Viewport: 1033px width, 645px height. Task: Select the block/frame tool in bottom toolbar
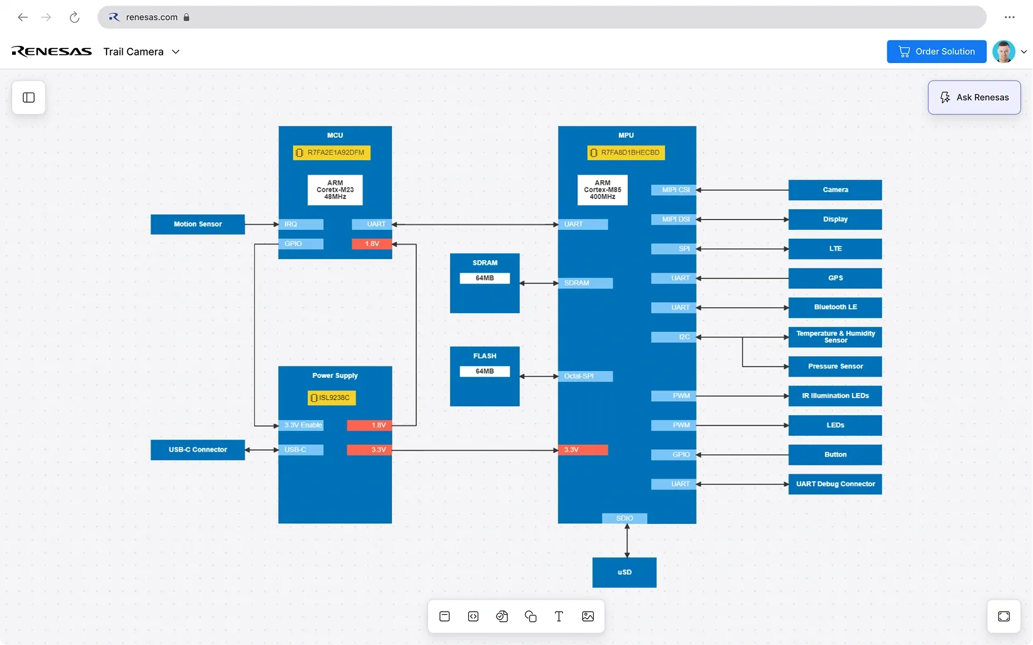[x=444, y=616]
